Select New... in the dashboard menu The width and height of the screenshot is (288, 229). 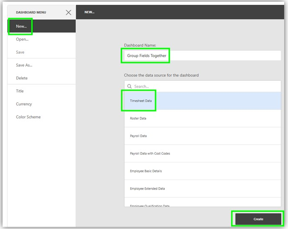[42, 26]
